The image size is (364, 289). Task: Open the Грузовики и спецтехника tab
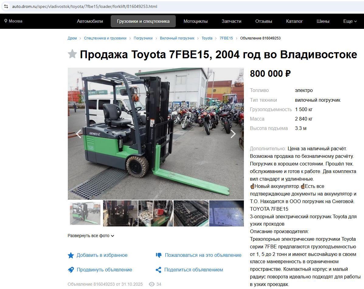click(x=143, y=21)
